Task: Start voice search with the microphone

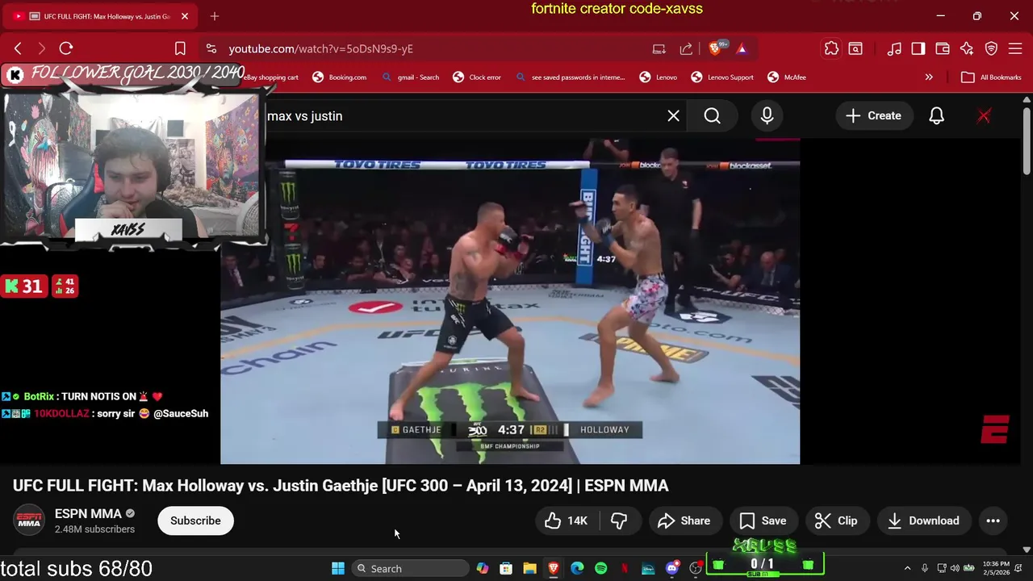Action: coord(767,116)
